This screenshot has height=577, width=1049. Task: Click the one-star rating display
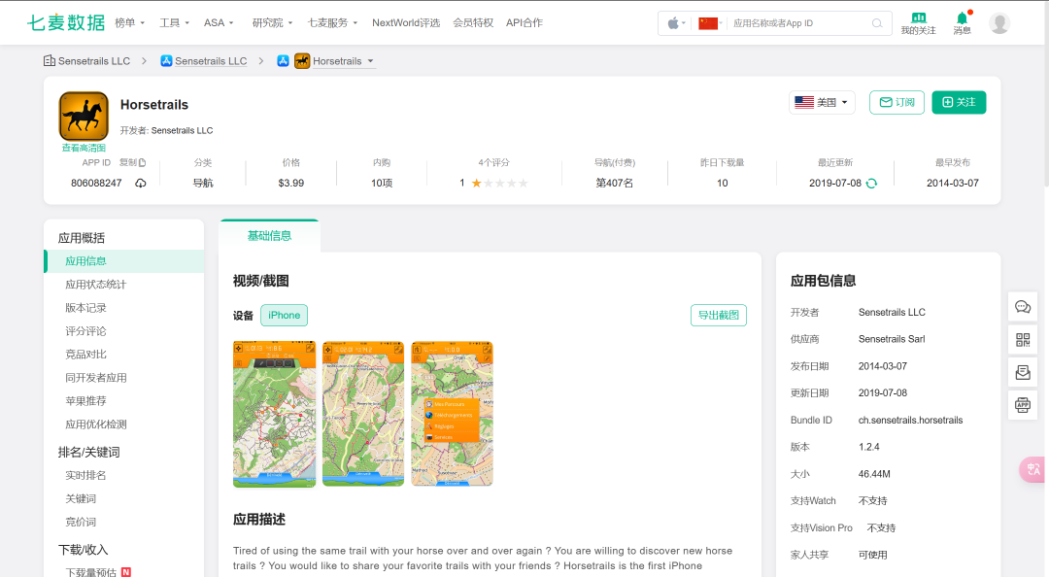493,183
